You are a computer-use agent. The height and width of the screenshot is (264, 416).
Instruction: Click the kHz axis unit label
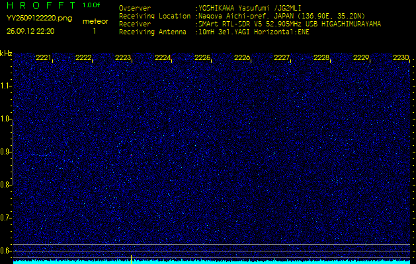[6, 53]
